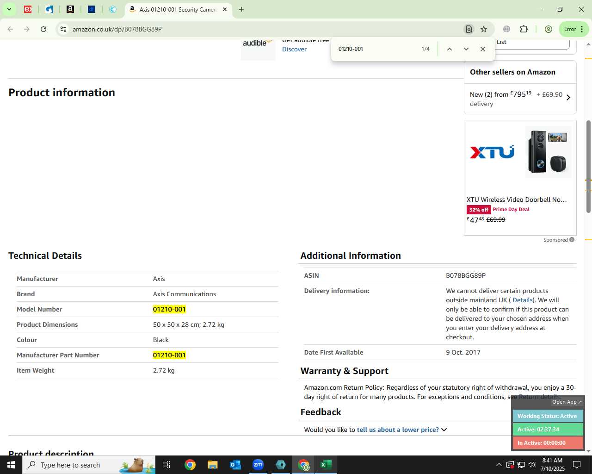Click the Audible Discover link
This screenshot has height=474, width=592.
294,49
